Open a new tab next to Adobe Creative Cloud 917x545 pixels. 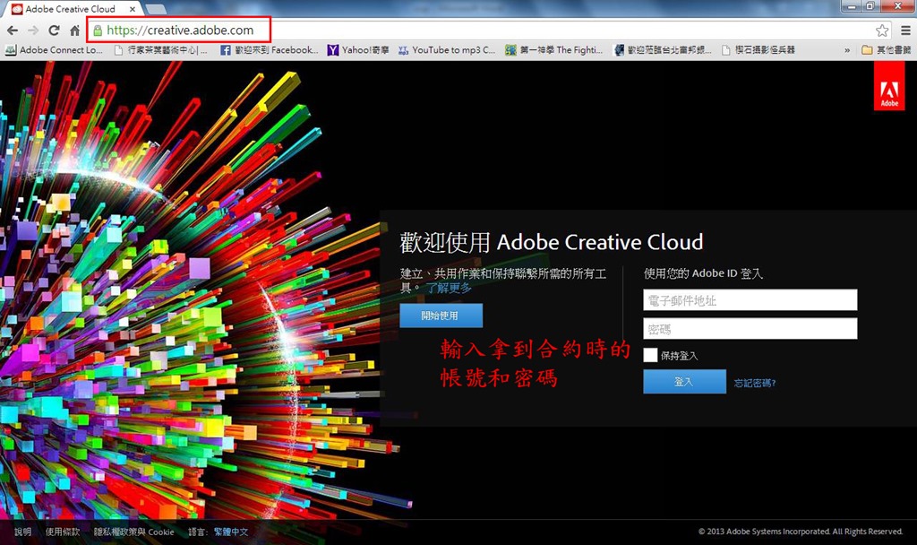[x=156, y=9]
